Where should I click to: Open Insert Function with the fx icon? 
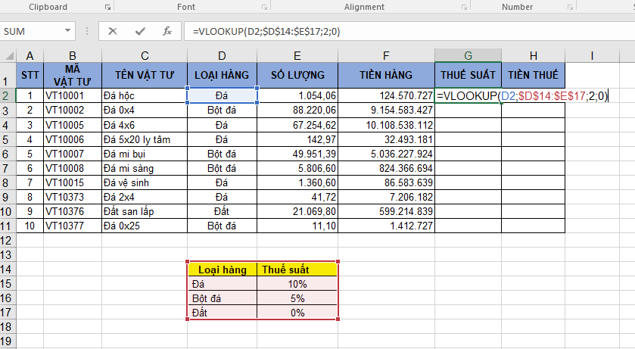coord(167,32)
